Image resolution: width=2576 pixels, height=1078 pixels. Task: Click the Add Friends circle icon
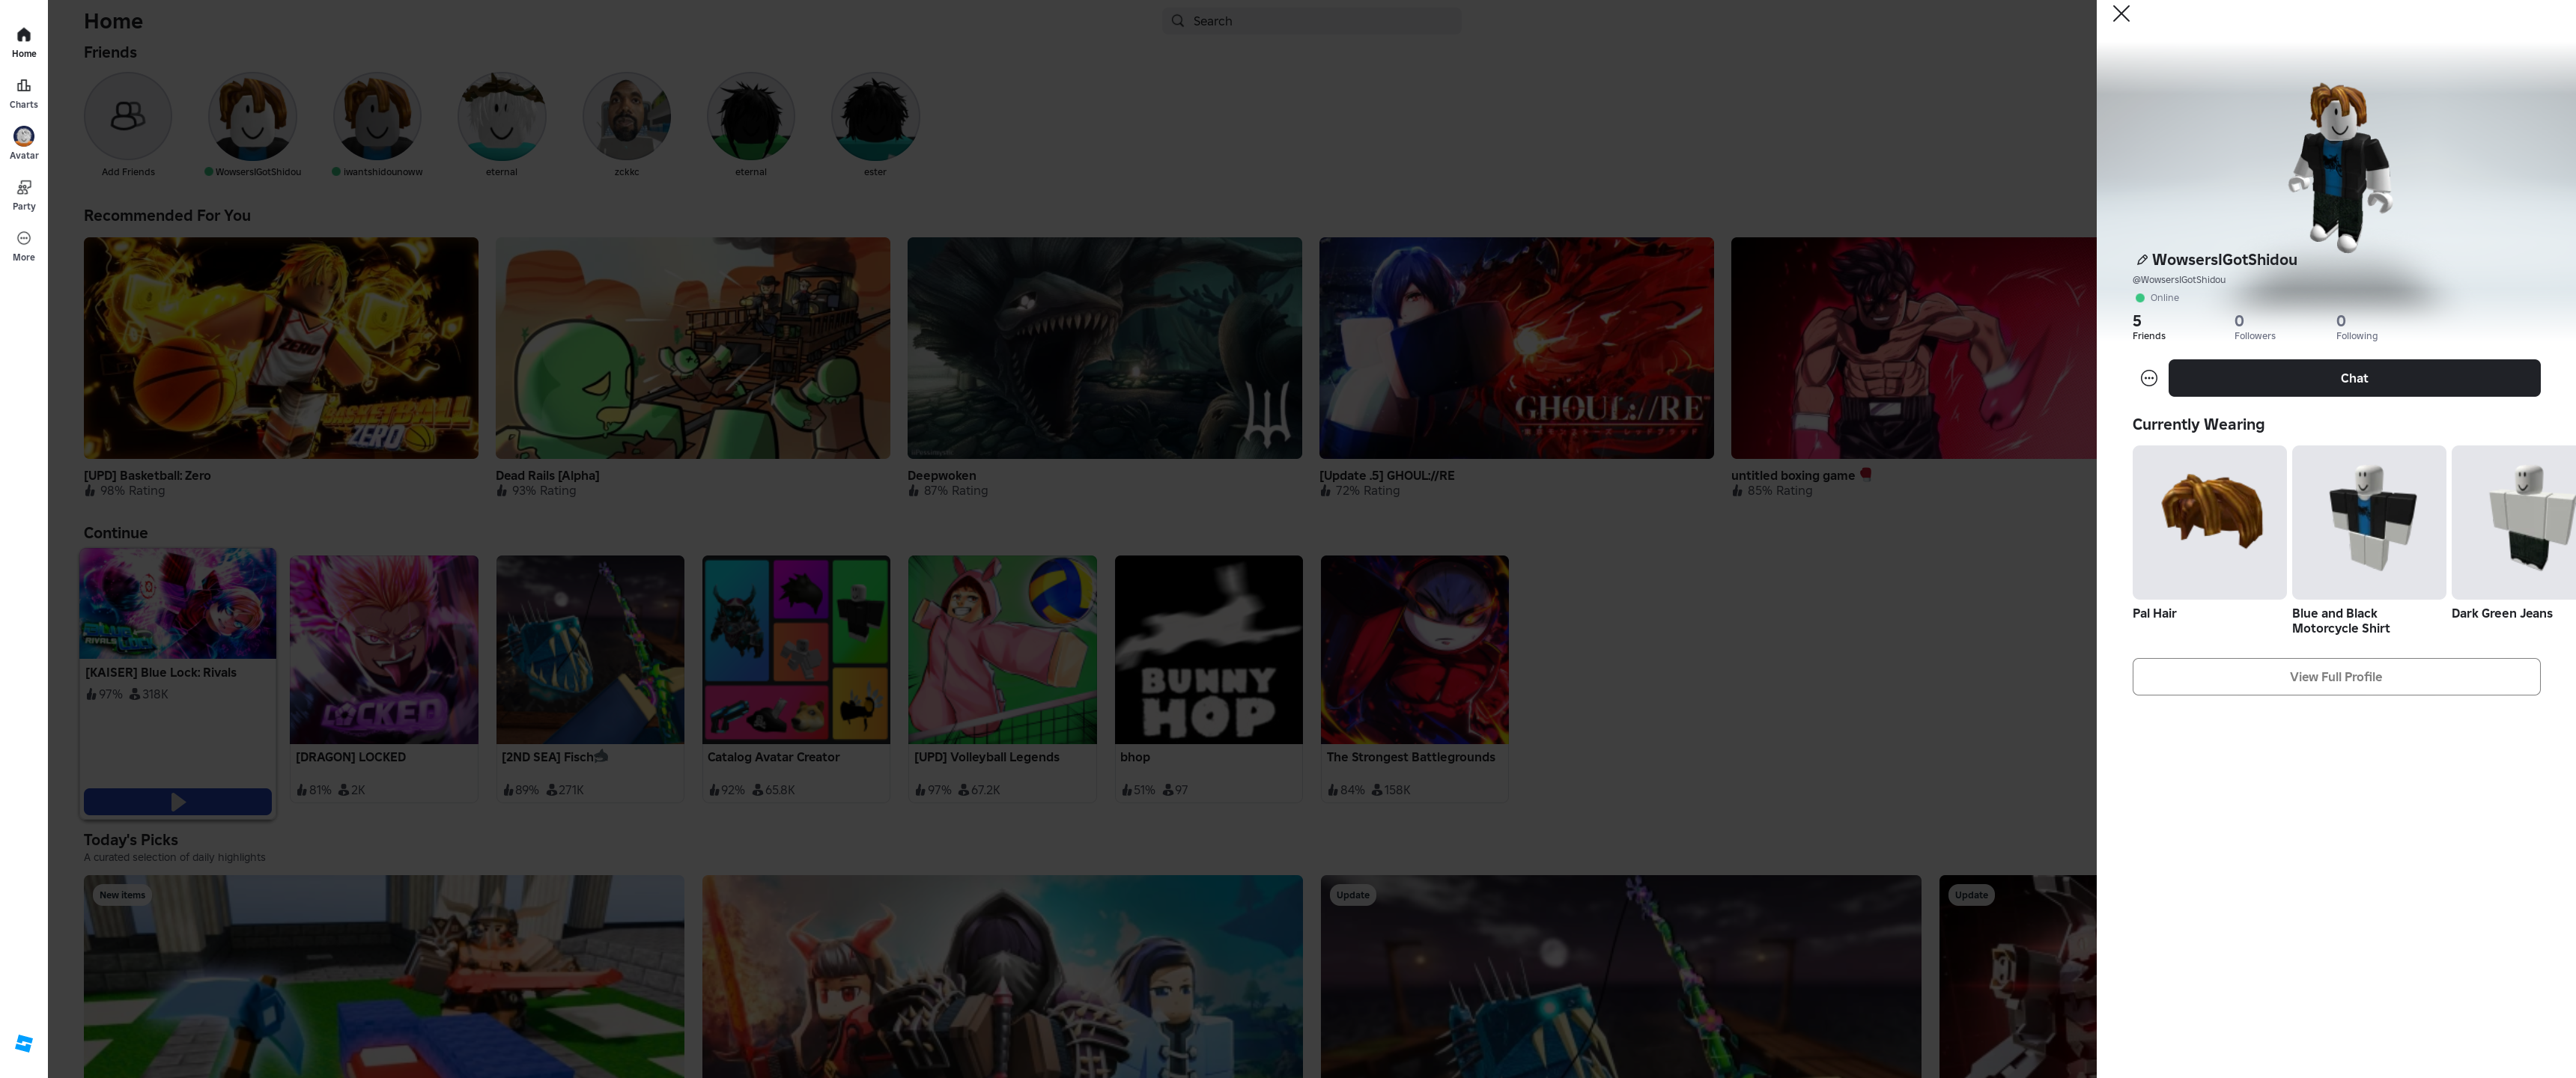pos(128,116)
